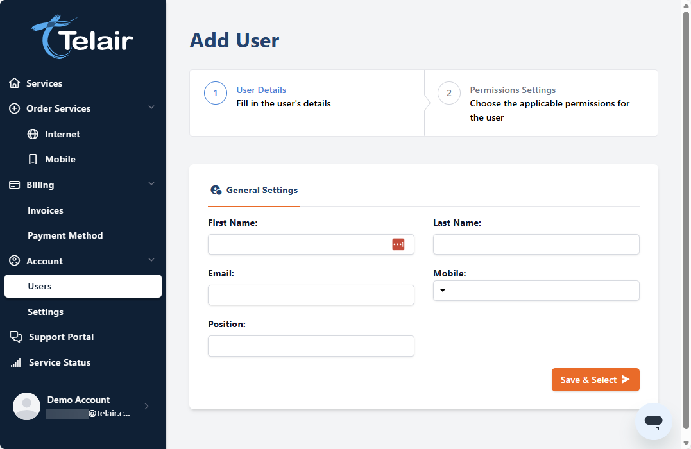The width and height of the screenshot is (691, 449).
Task: Click the Billing label in sidebar
Action: pos(40,185)
